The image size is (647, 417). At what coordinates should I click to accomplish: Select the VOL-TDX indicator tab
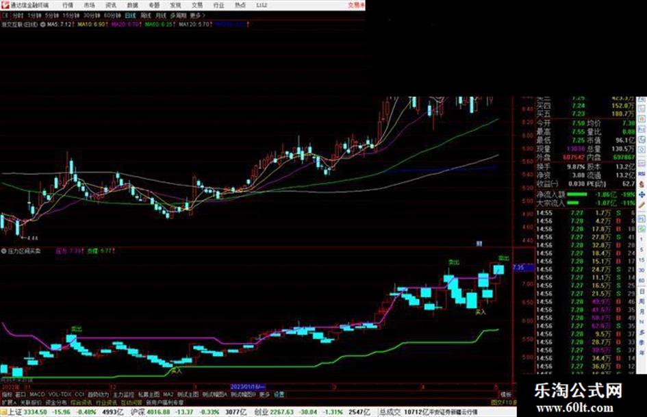(60, 394)
